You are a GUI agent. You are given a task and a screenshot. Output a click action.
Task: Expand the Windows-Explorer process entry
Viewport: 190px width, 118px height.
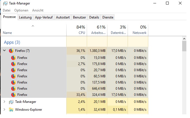point(4,109)
